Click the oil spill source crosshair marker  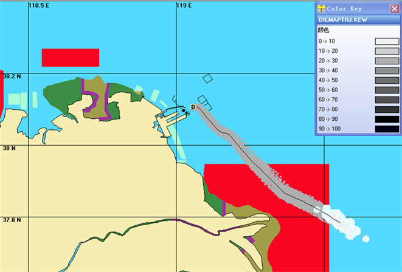click(x=193, y=106)
